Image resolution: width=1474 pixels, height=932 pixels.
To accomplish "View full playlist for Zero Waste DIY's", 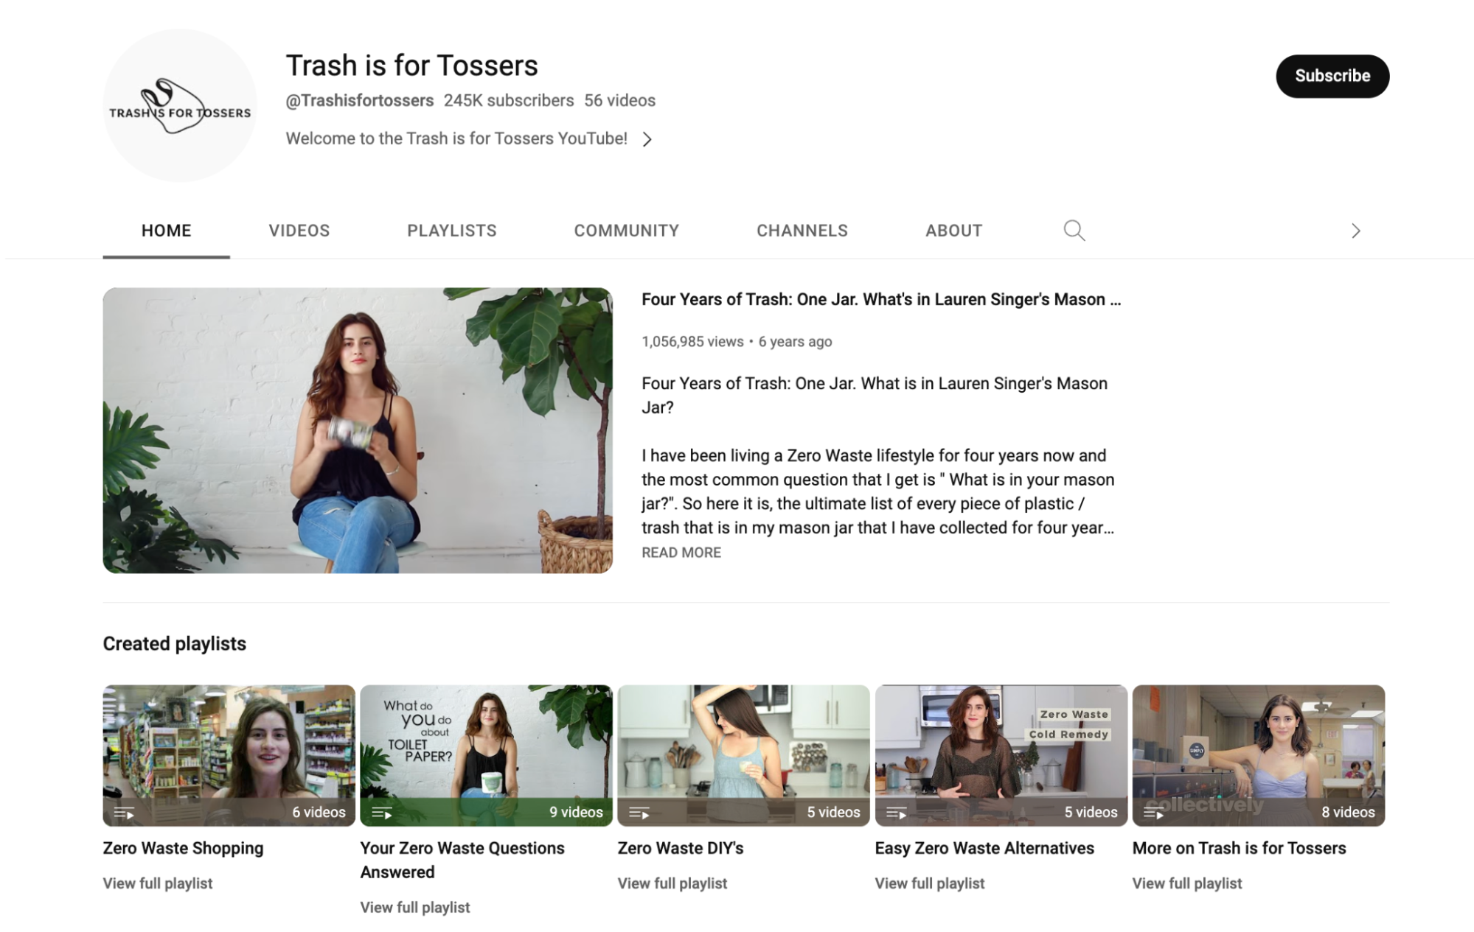I will point(672,883).
